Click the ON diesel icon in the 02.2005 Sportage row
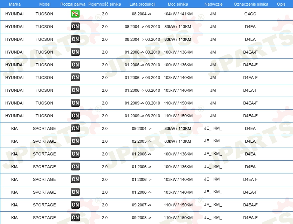 pyautogui.click(x=75, y=141)
